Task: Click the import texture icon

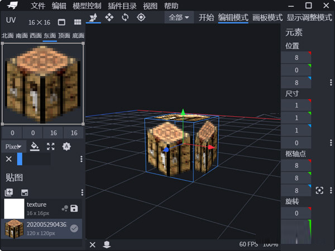Action: 25,192
